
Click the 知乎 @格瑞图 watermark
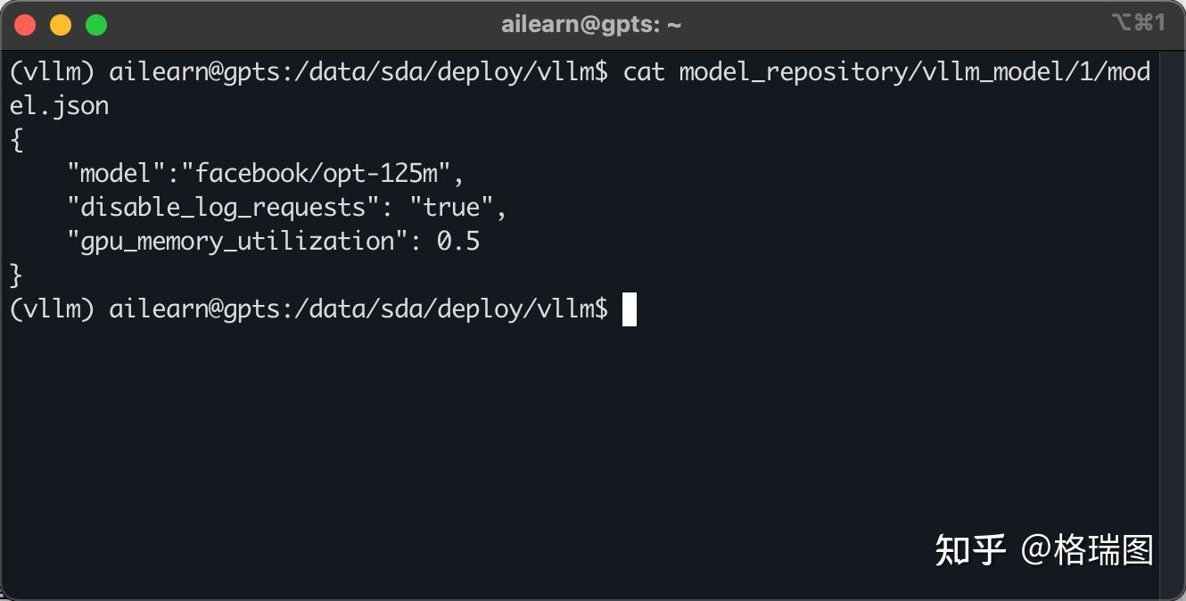(x=1043, y=550)
